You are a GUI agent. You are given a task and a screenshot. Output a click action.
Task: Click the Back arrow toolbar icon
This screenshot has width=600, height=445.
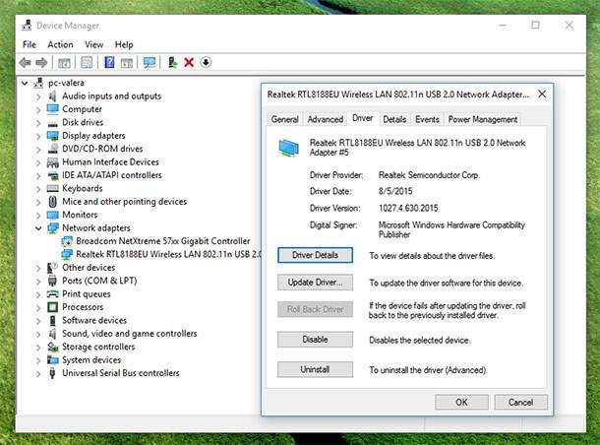tap(26, 62)
